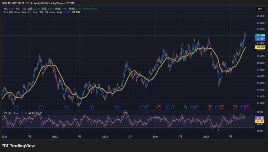
Task: Click the leftmost green E earnings marker
Action: coord(147,107)
